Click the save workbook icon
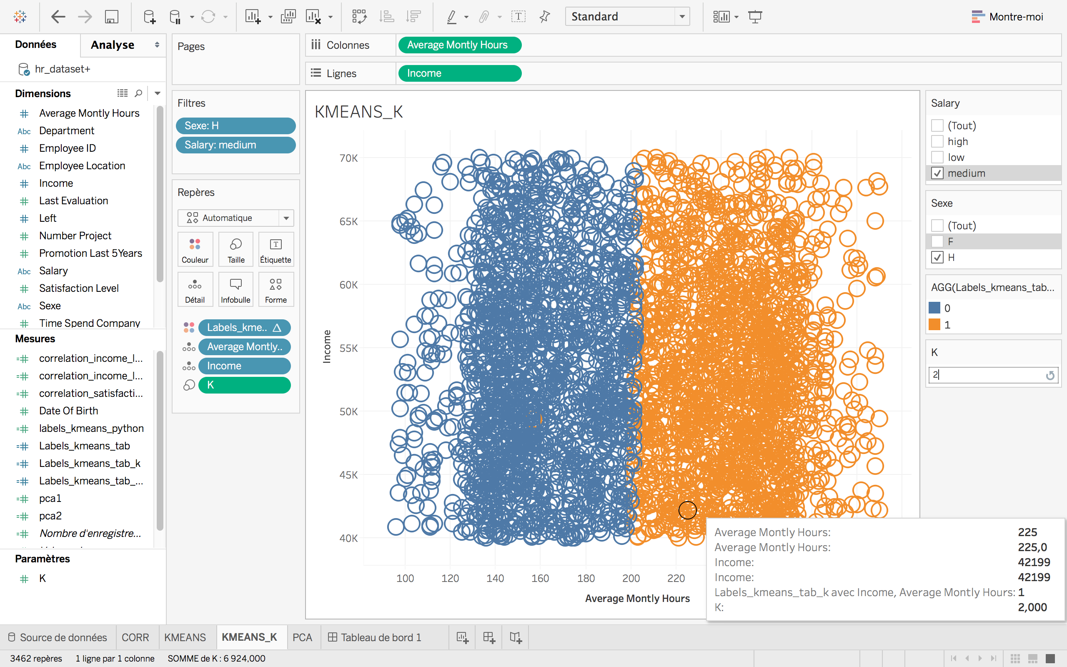The image size is (1067, 667). pyautogui.click(x=112, y=17)
